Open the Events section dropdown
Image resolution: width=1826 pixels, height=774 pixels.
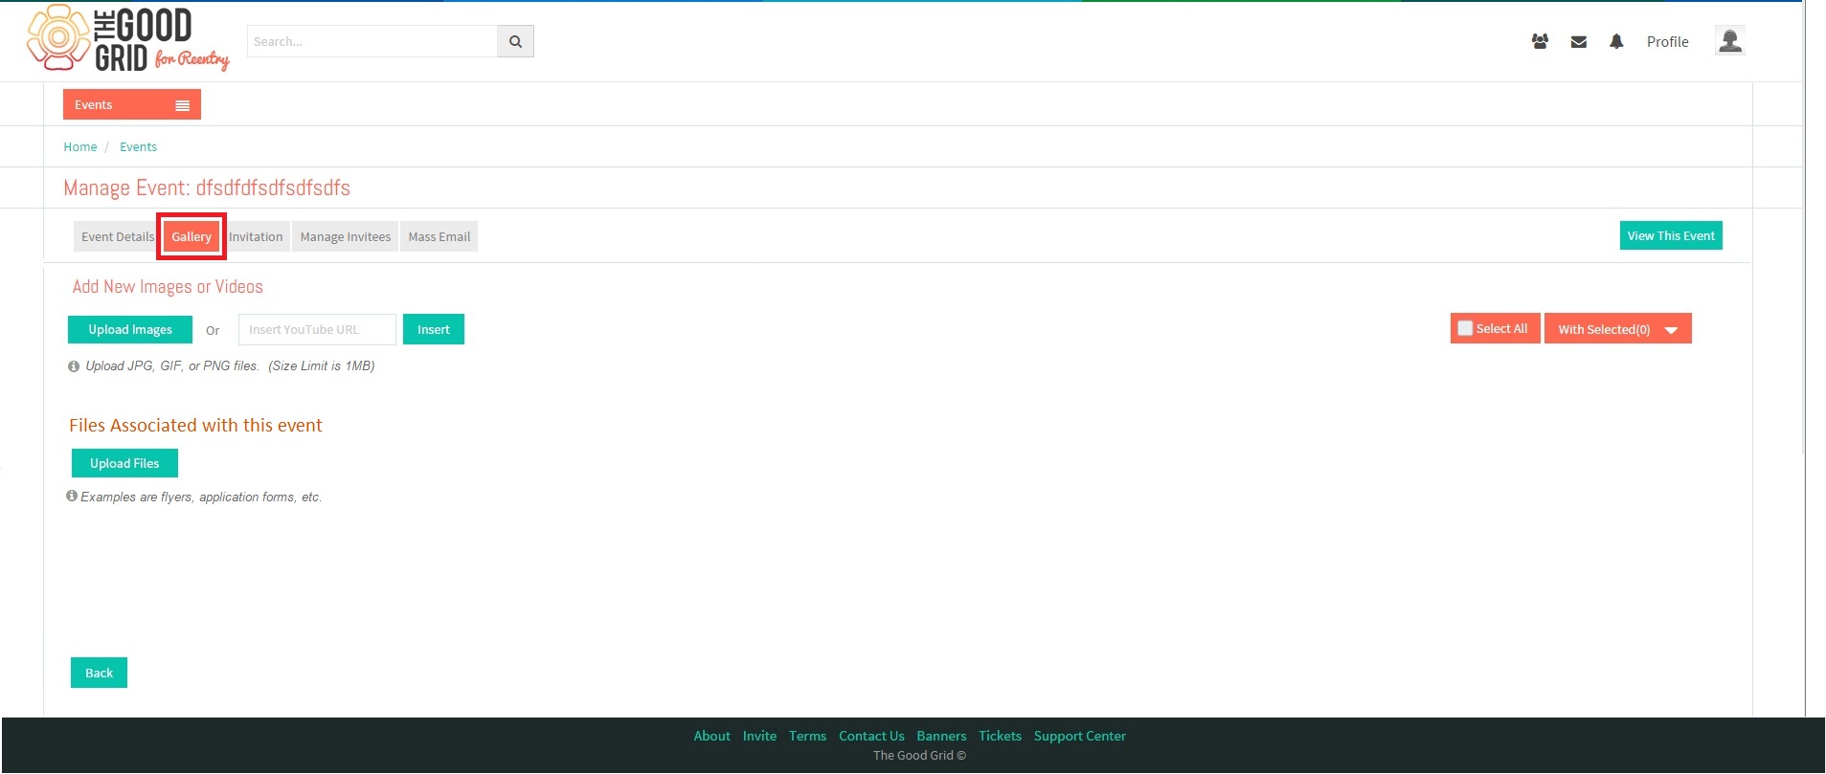point(132,104)
